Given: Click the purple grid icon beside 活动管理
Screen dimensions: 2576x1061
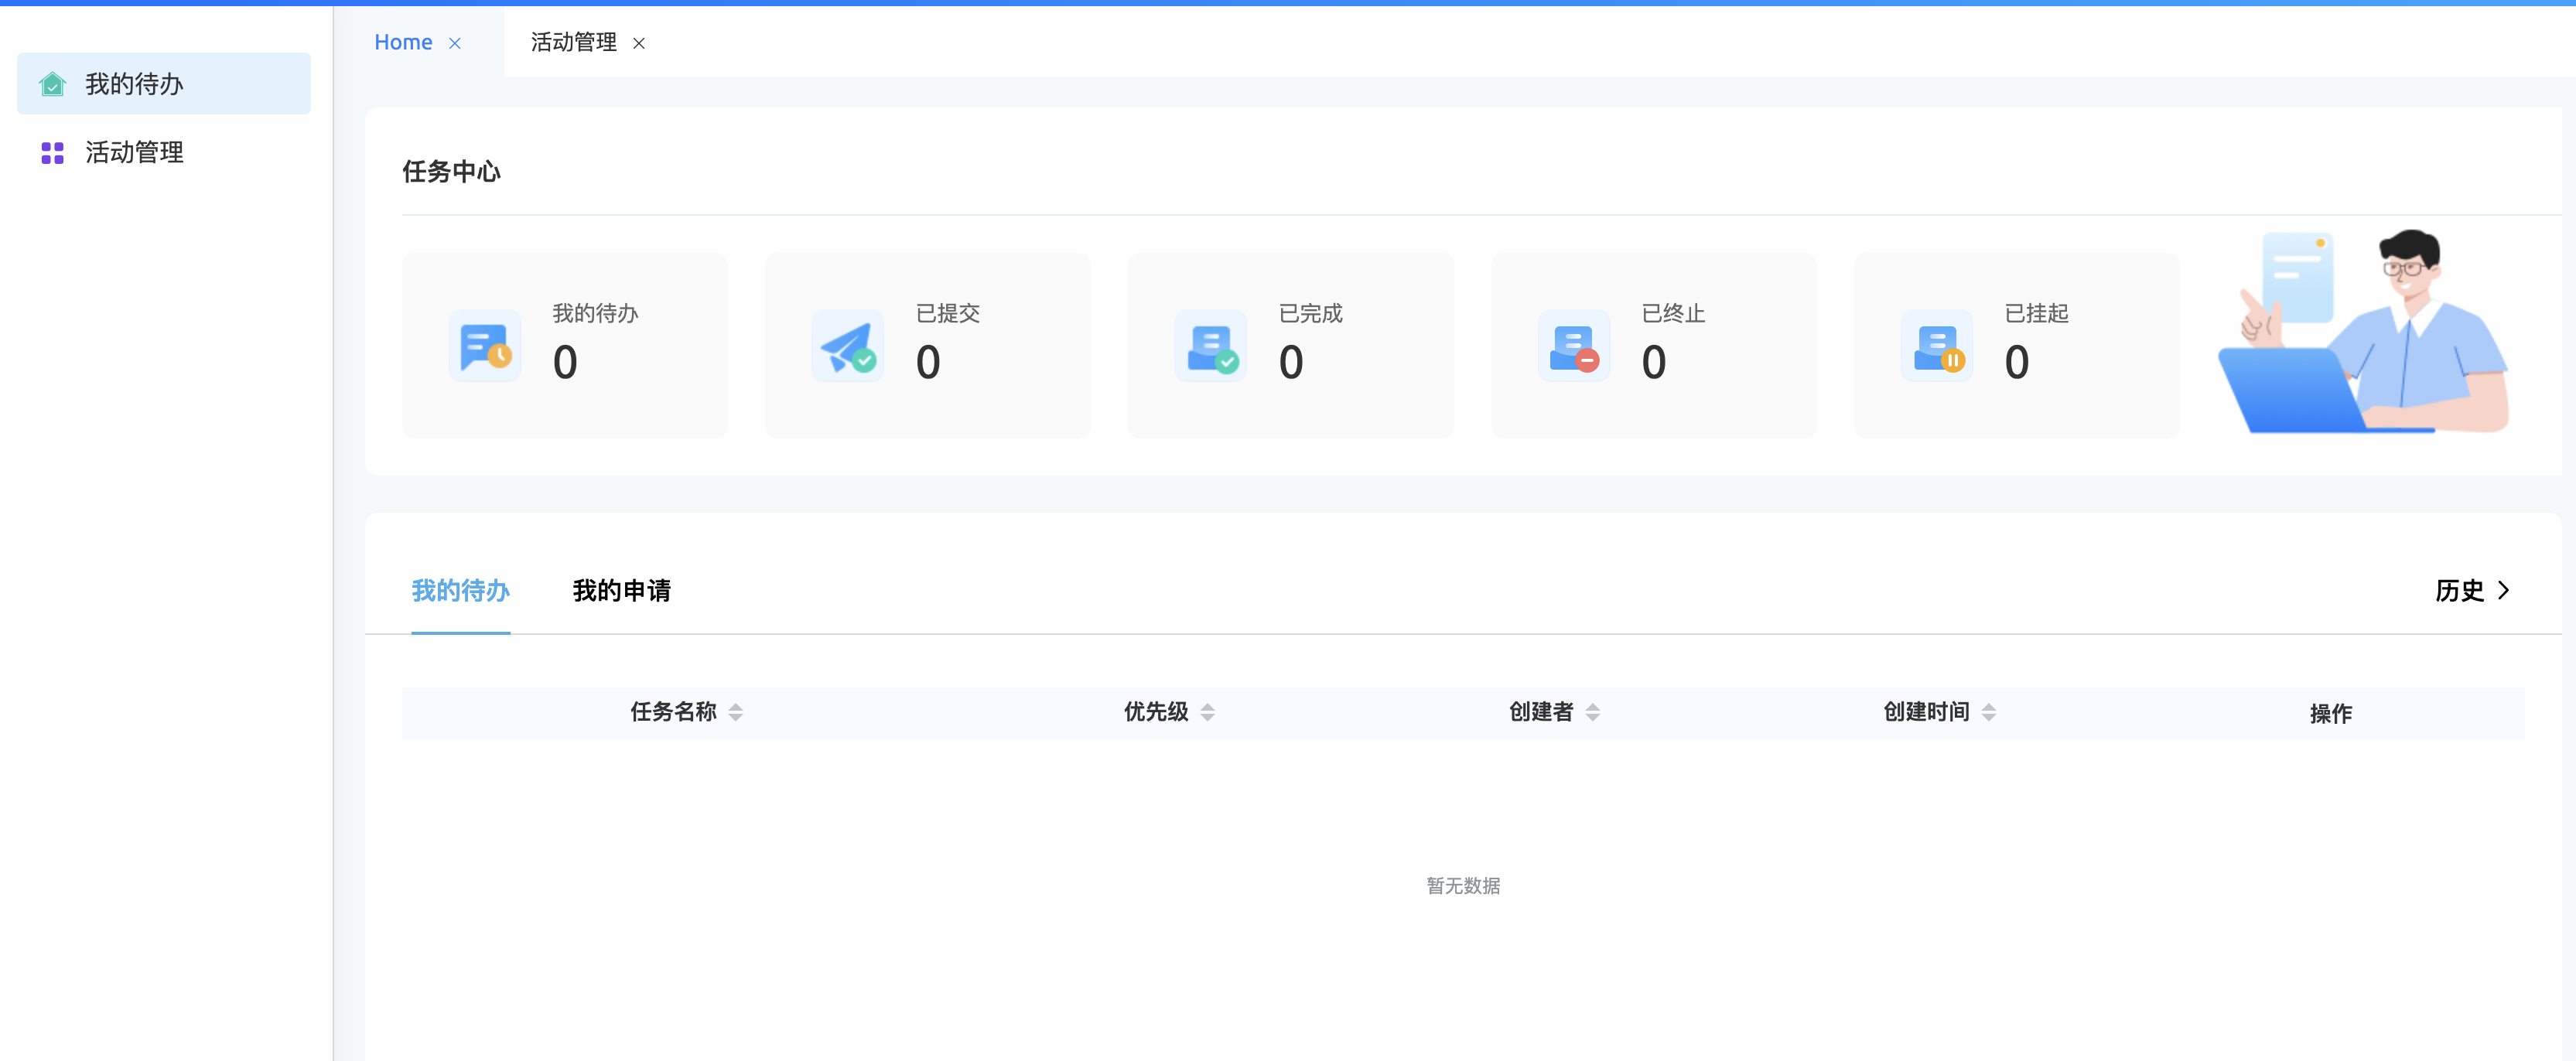Looking at the screenshot, I should 52,153.
